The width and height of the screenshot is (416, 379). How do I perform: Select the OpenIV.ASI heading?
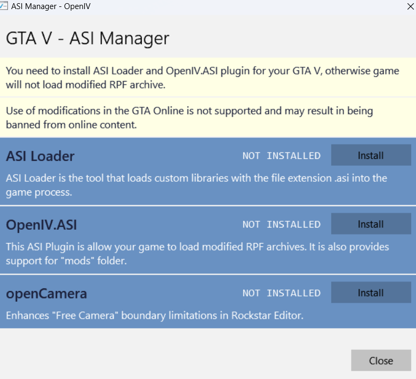point(41,225)
